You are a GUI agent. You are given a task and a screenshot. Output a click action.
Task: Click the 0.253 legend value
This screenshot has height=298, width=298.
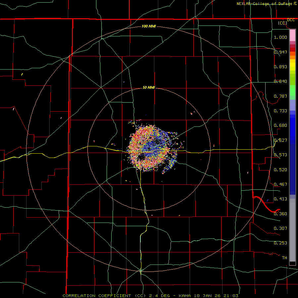tap(280, 243)
